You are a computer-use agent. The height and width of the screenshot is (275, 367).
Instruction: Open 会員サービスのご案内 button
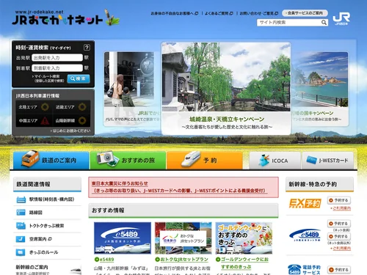click(305, 13)
